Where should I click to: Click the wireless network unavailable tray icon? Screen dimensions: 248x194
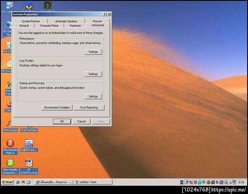[226, 182]
